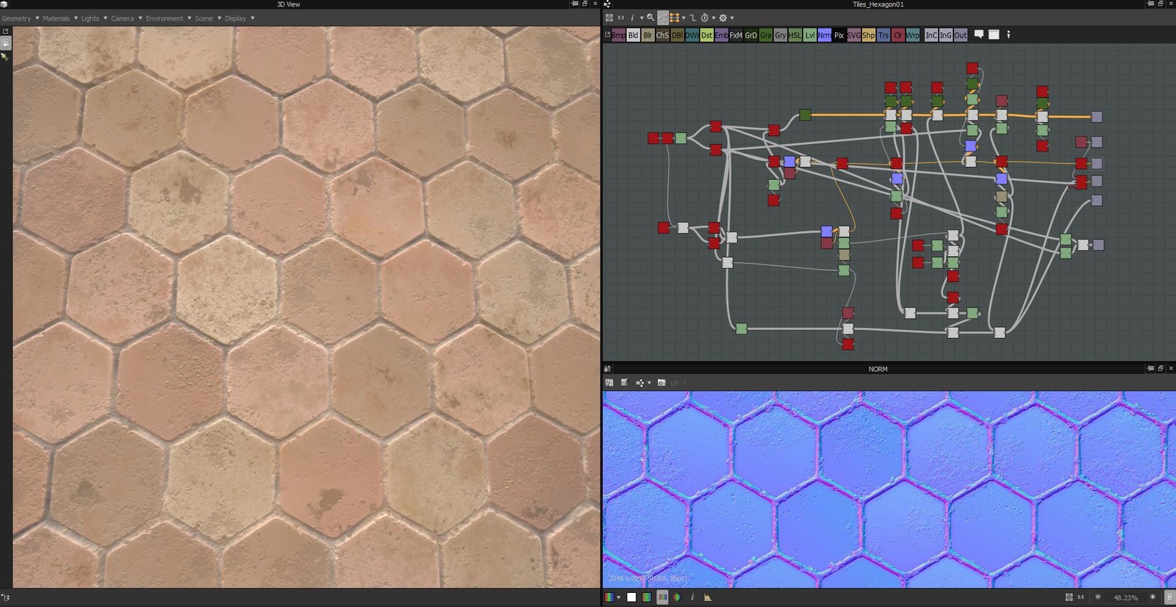The height and width of the screenshot is (607, 1176).
Task: Click the FxM FX-Map node button
Action: [x=736, y=35]
